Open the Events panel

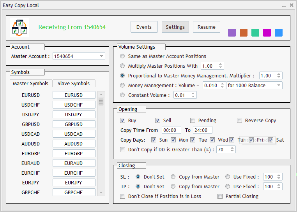(x=144, y=27)
